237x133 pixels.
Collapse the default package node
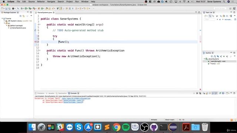coord(7,25)
